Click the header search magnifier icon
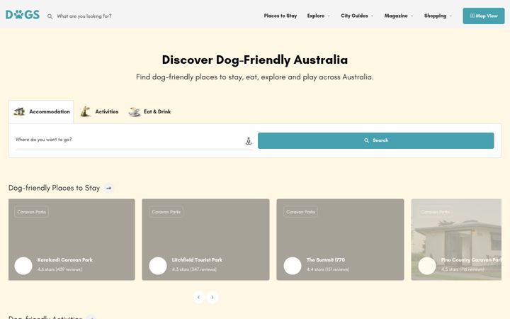 (50, 16)
